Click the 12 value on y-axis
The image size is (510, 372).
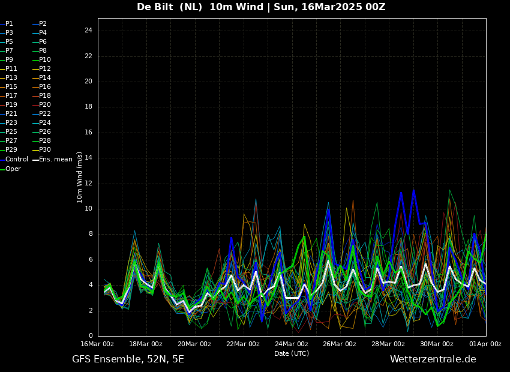88,184
